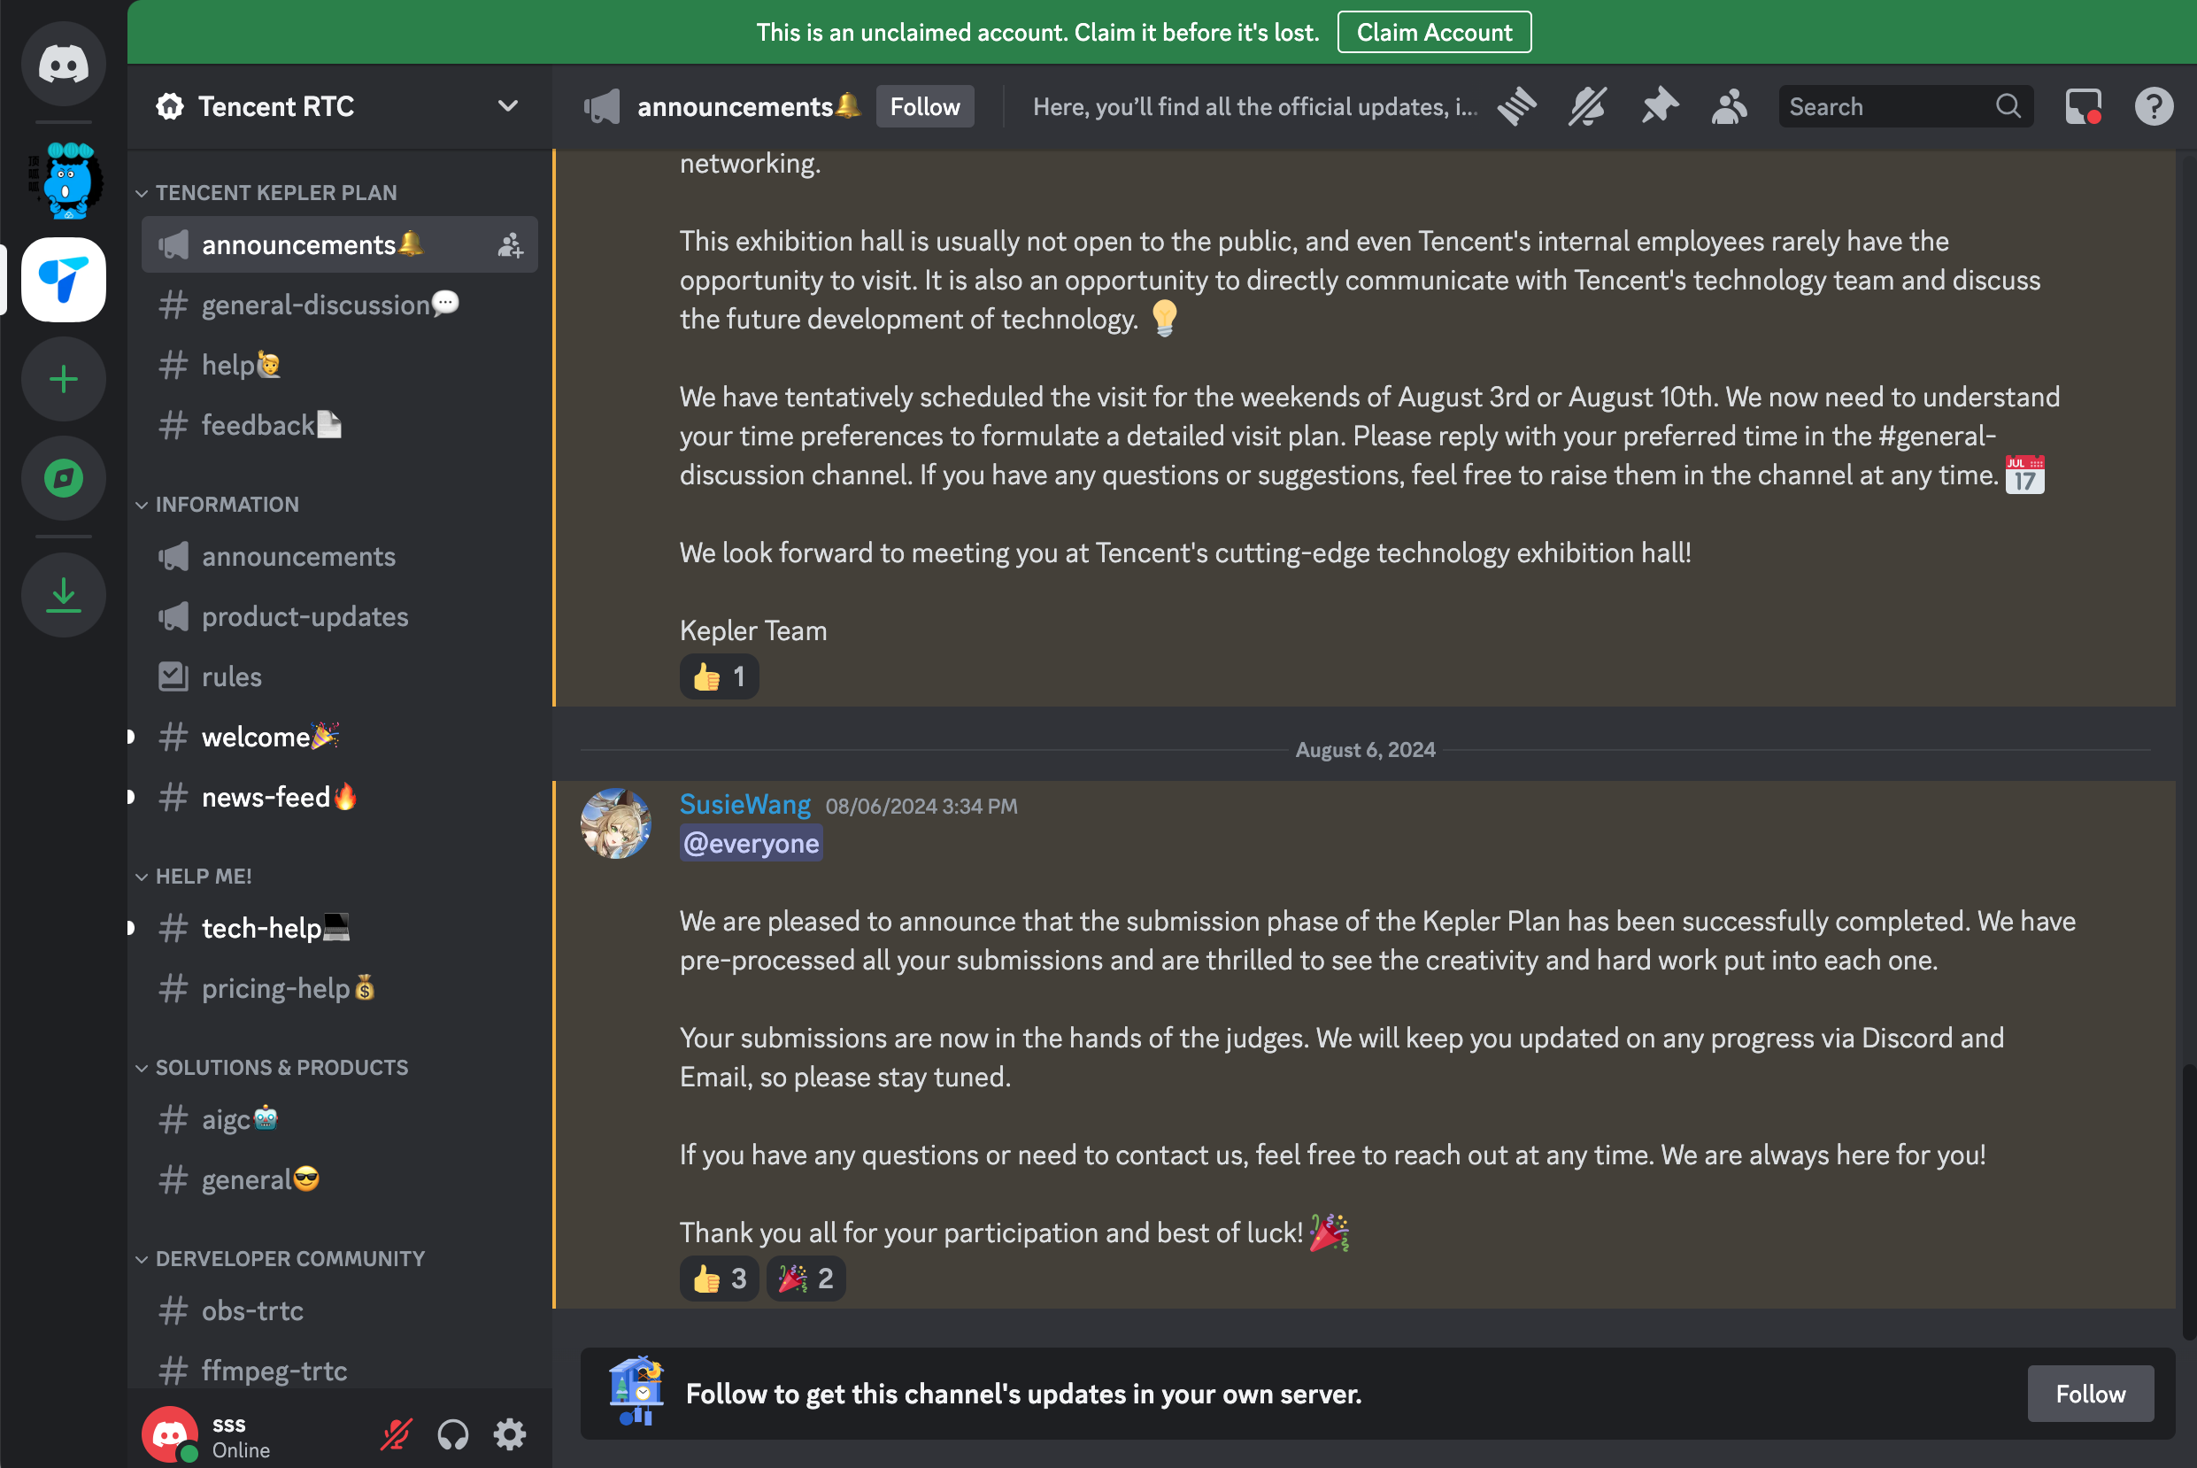Open the Help question mark icon

click(x=2153, y=107)
